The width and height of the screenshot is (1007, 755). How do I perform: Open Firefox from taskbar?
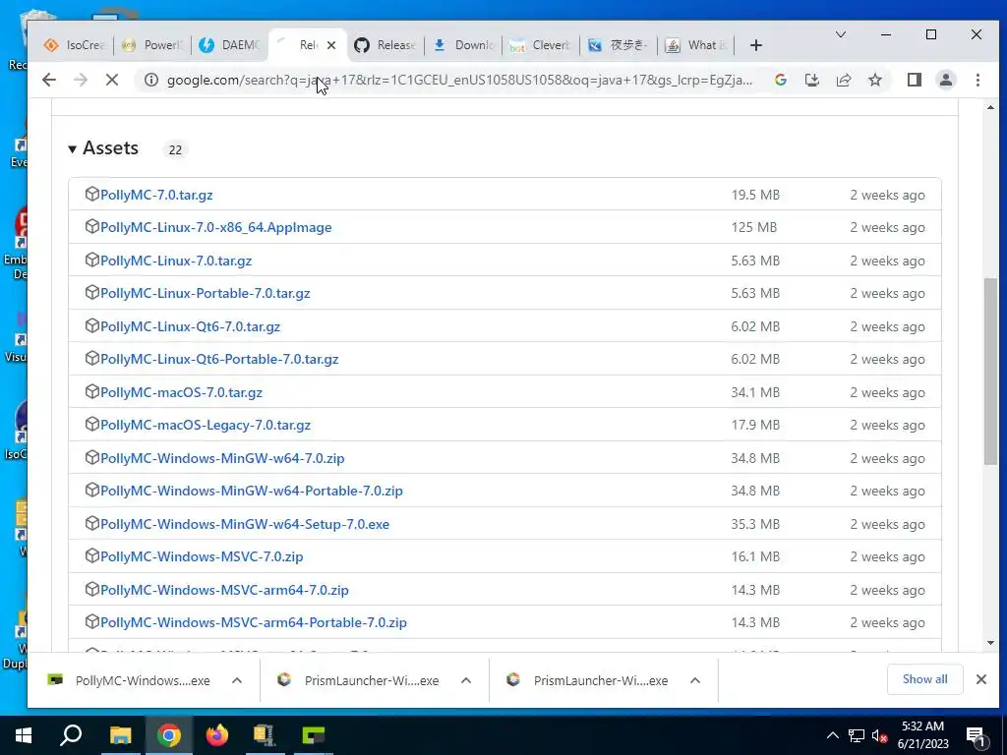click(217, 735)
